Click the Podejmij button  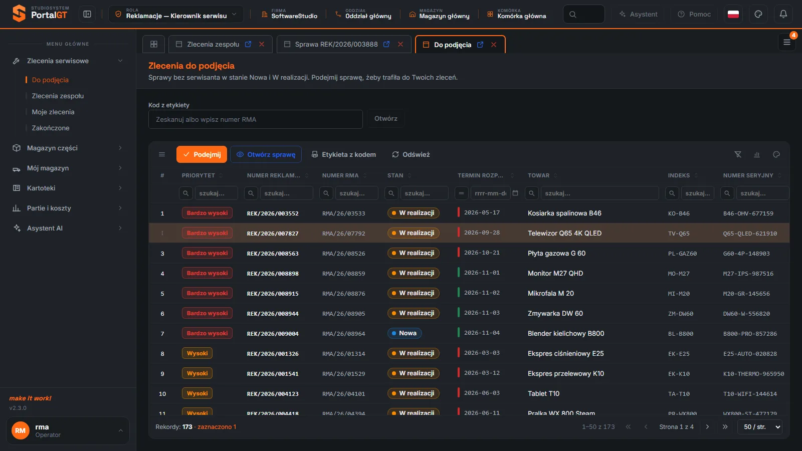click(202, 154)
